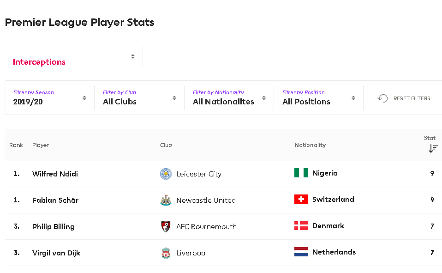Click the Netherlands flag icon
This screenshot has width=442, height=273.
pos(301,252)
